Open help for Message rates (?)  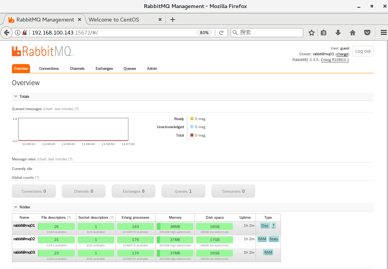point(71,159)
